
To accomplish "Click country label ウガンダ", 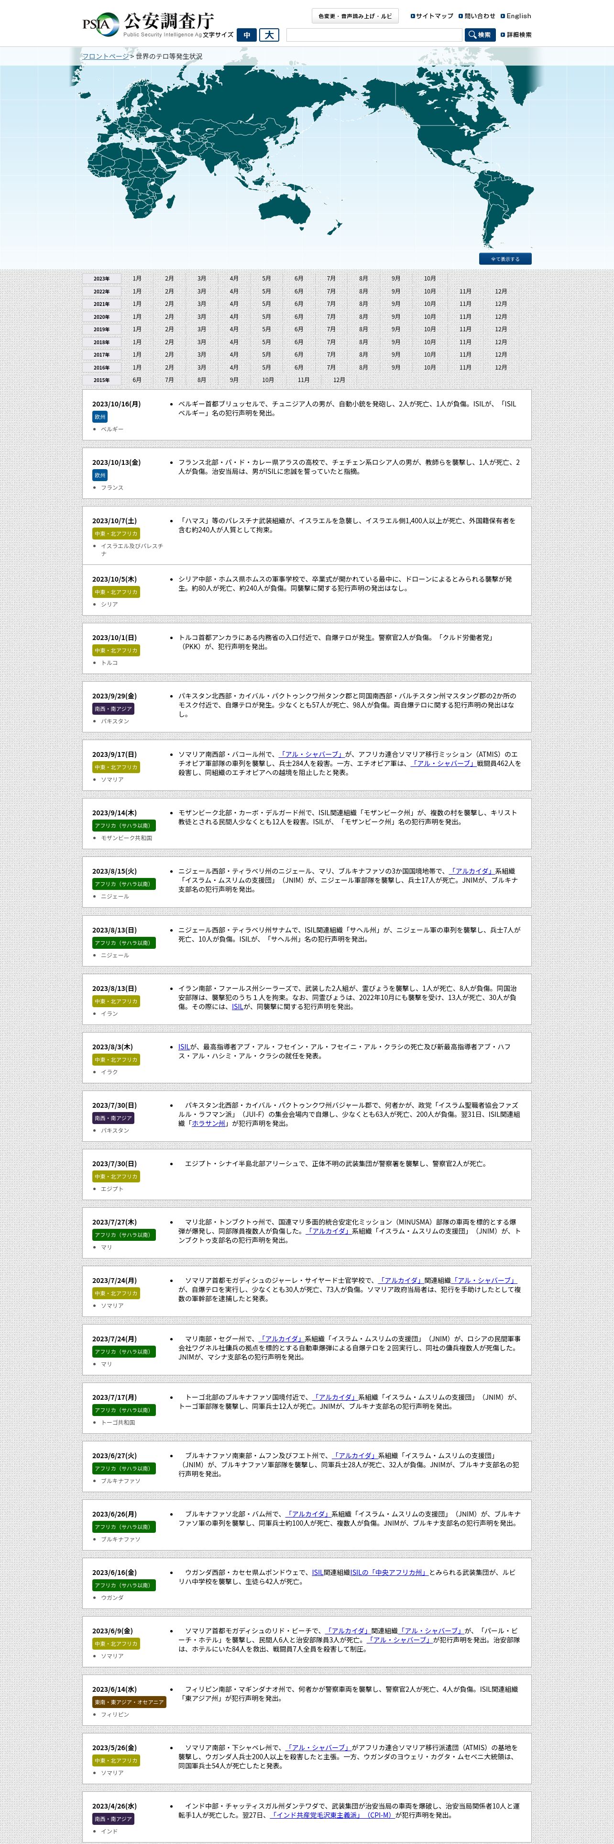I will coord(112,1598).
